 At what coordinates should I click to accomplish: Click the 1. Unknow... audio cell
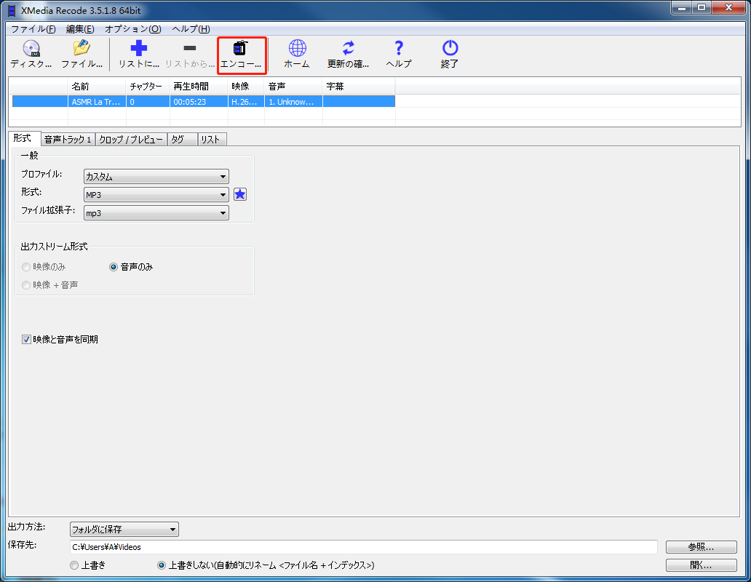(293, 101)
